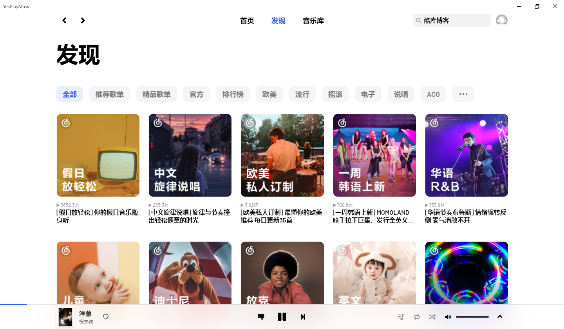This screenshot has height=329, width=564.
Task: Open the user avatar menu
Action: [502, 20]
